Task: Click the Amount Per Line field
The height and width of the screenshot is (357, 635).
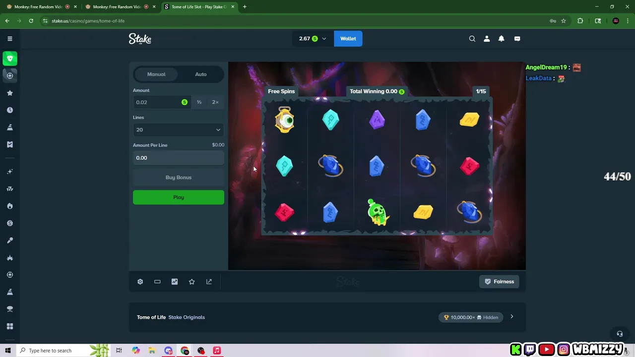Action: pyautogui.click(x=179, y=158)
